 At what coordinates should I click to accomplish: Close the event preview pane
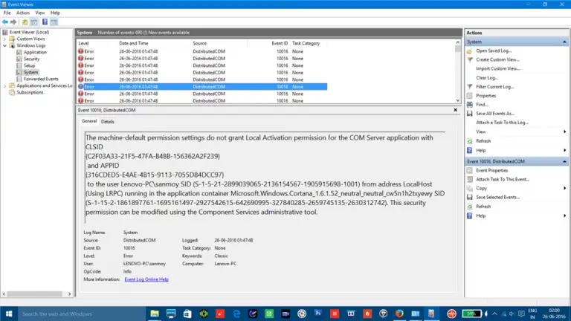click(x=455, y=110)
